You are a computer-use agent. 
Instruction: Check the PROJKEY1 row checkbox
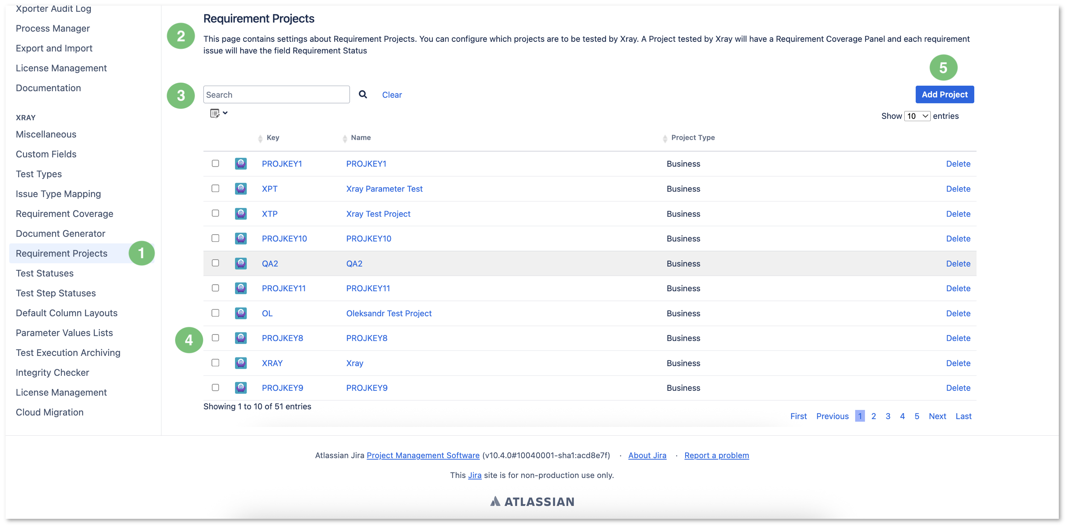click(215, 163)
